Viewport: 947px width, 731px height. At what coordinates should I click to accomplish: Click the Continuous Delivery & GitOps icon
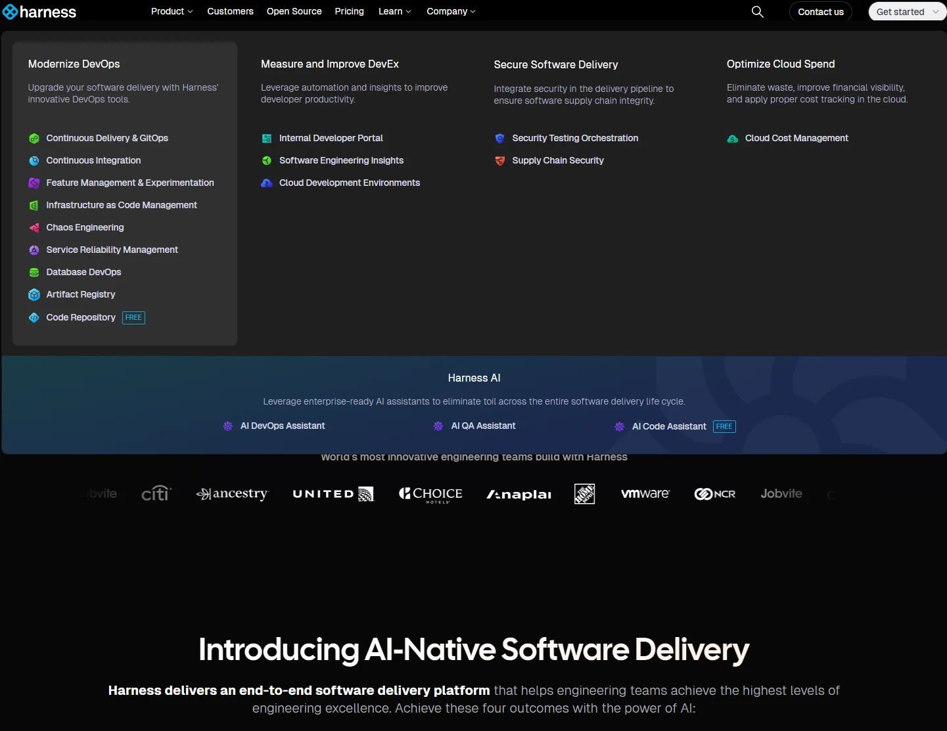coord(34,139)
